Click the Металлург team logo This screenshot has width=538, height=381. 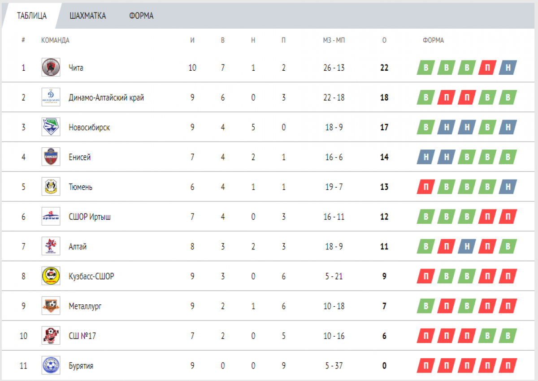pos(51,306)
